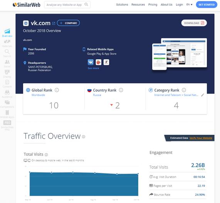Click the Category Rank value 4
The width and height of the screenshot is (220, 203).
coord(176,106)
